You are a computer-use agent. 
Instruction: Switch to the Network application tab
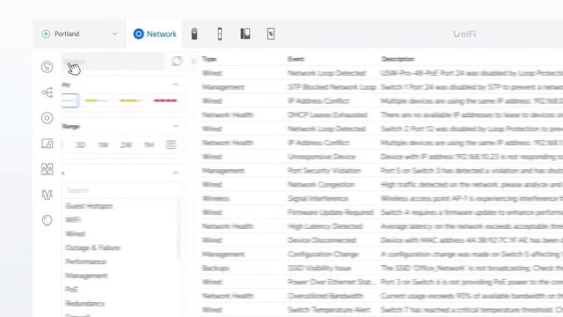(x=155, y=33)
